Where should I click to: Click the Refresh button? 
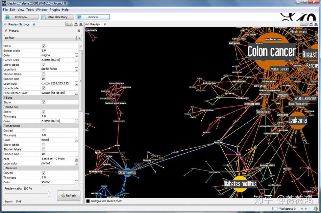point(68,195)
